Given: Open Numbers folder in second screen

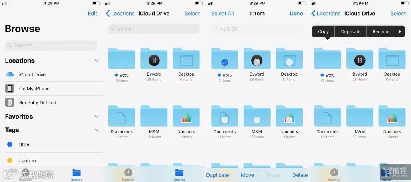Looking at the screenshot, I should pos(186,116).
